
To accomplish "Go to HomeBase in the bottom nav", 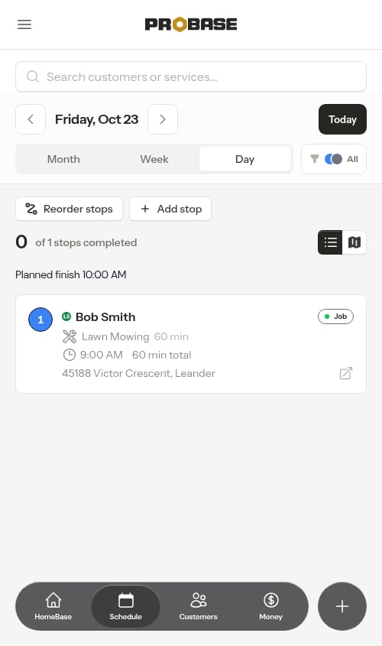I will (x=53, y=606).
